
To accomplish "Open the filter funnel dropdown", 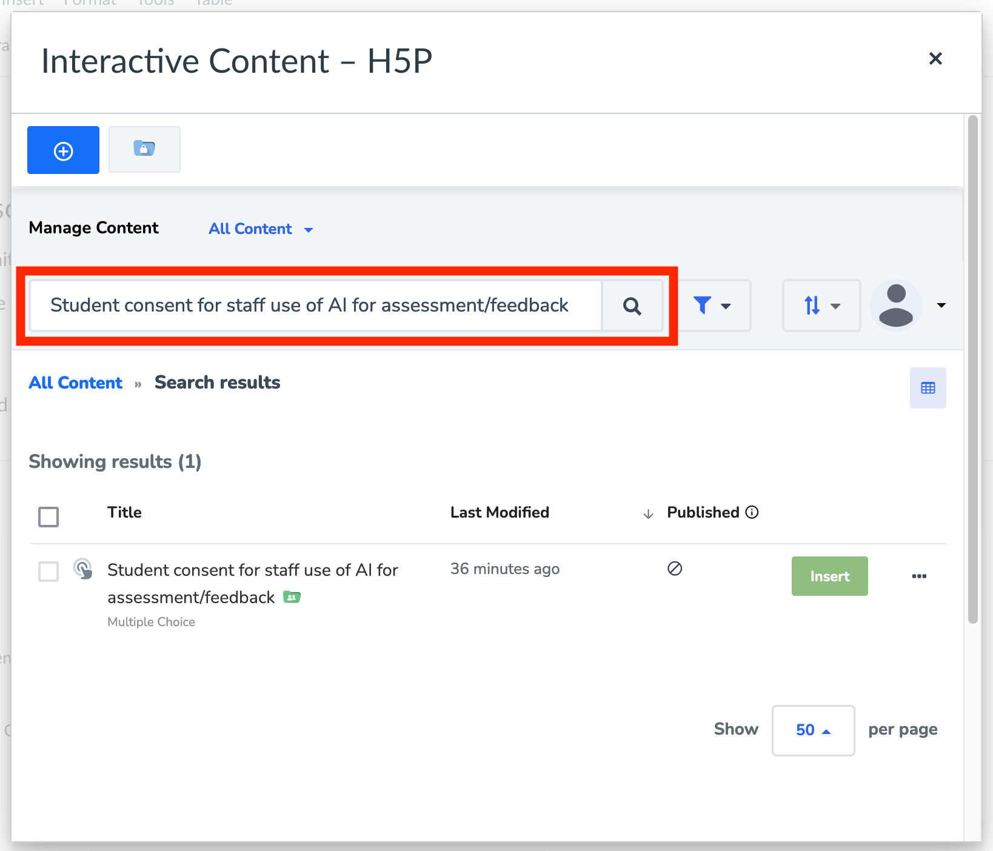I will 713,305.
